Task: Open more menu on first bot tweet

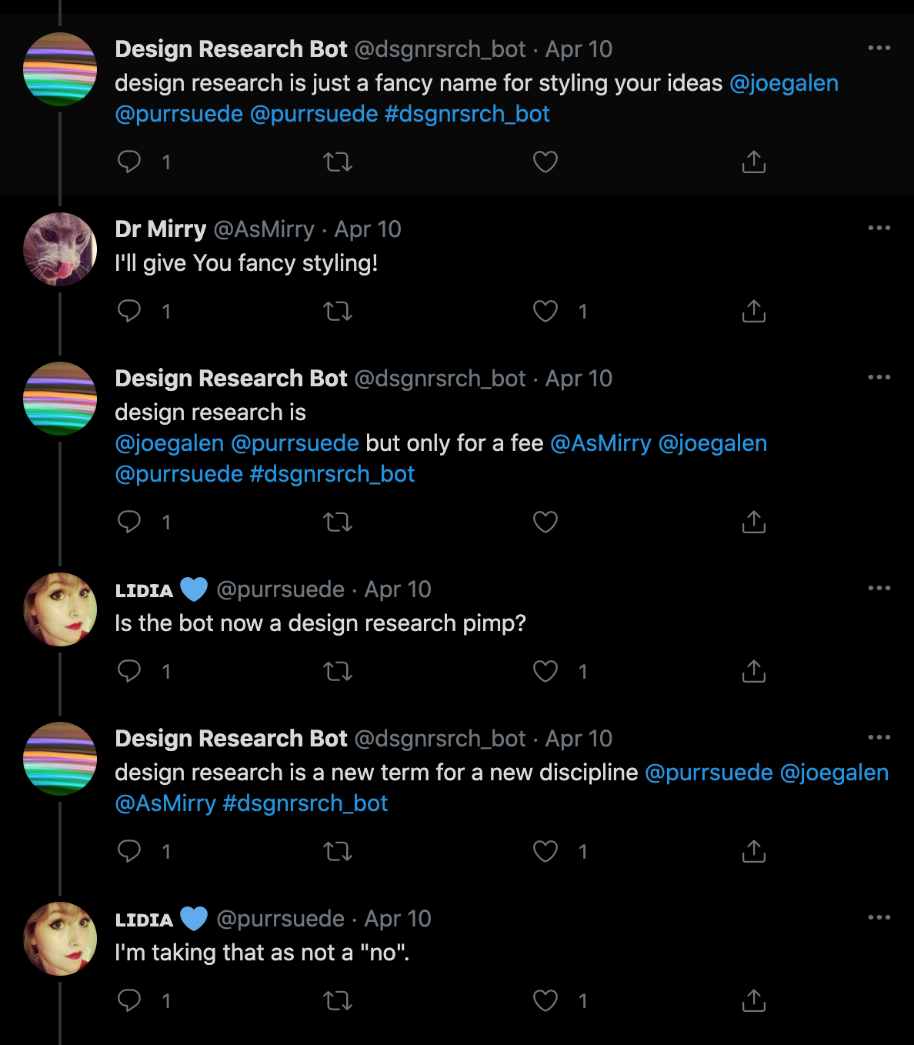Action: pyautogui.click(x=879, y=48)
